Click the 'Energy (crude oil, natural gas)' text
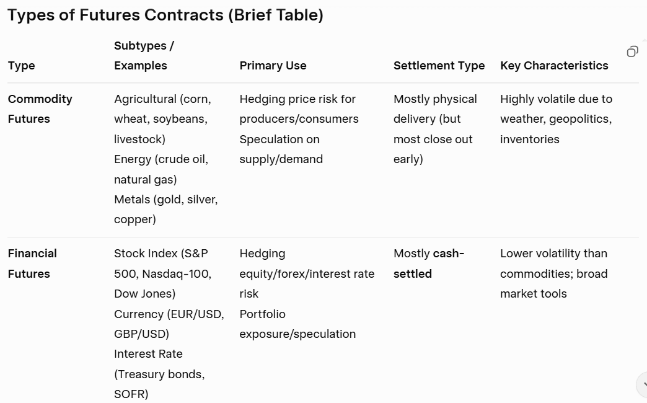Viewport: 647px width, 403px height. click(161, 169)
